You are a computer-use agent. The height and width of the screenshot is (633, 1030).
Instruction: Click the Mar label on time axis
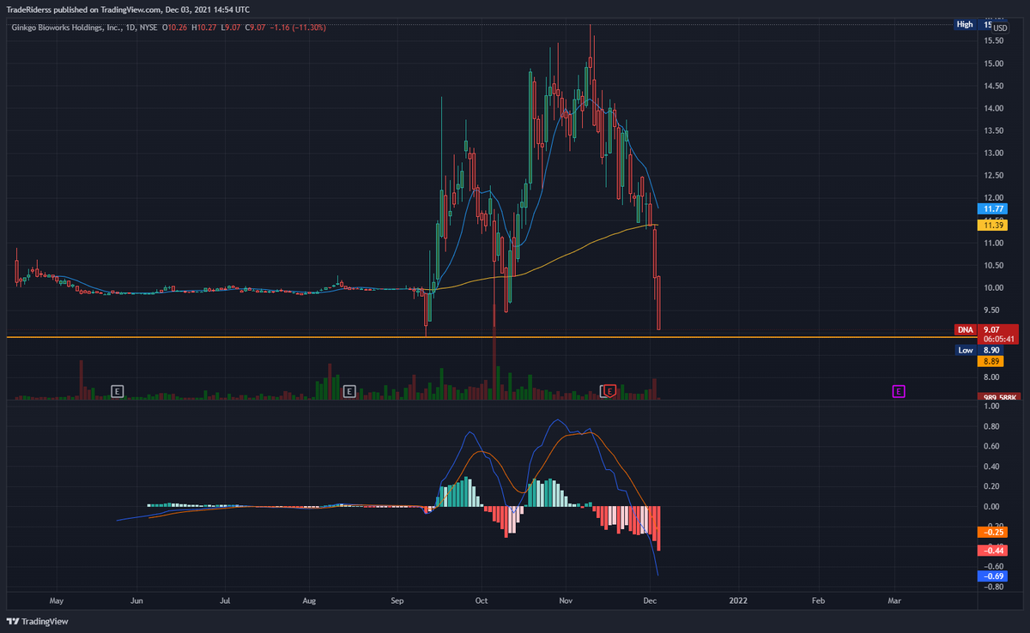pyautogui.click(x=895, y=601)
